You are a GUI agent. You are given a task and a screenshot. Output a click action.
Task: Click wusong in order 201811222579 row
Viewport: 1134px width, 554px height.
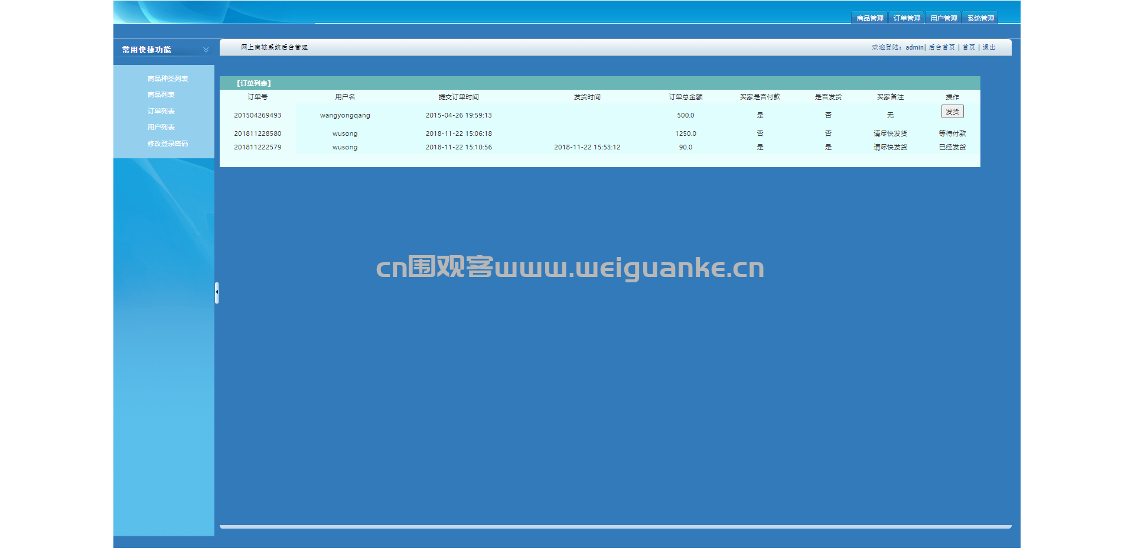tap(345, 147)
